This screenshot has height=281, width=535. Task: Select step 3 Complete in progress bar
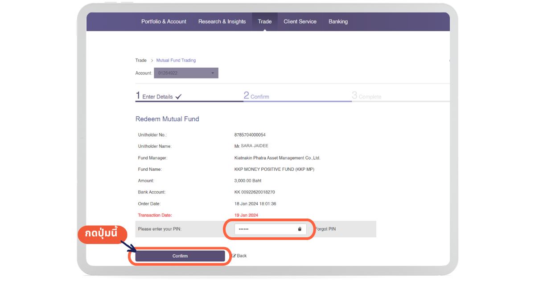click(x=366, y=96)
